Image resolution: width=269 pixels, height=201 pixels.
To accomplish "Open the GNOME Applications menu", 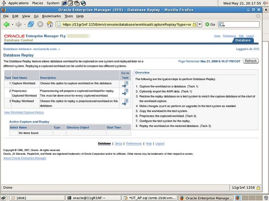I will tap(18, 3).
